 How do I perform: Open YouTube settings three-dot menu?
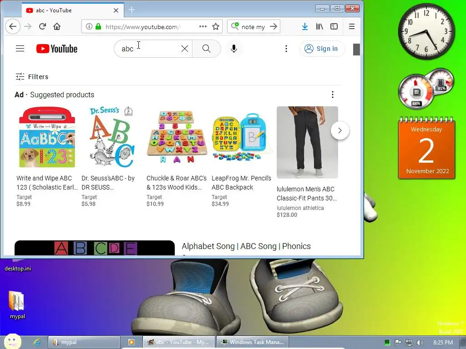point(286,48)
